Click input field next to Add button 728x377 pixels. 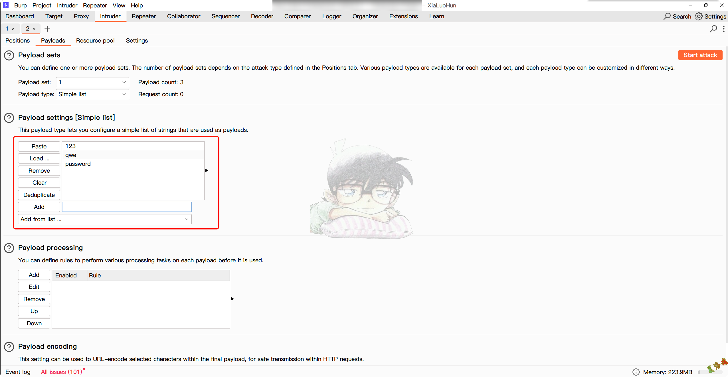point(126,207)
